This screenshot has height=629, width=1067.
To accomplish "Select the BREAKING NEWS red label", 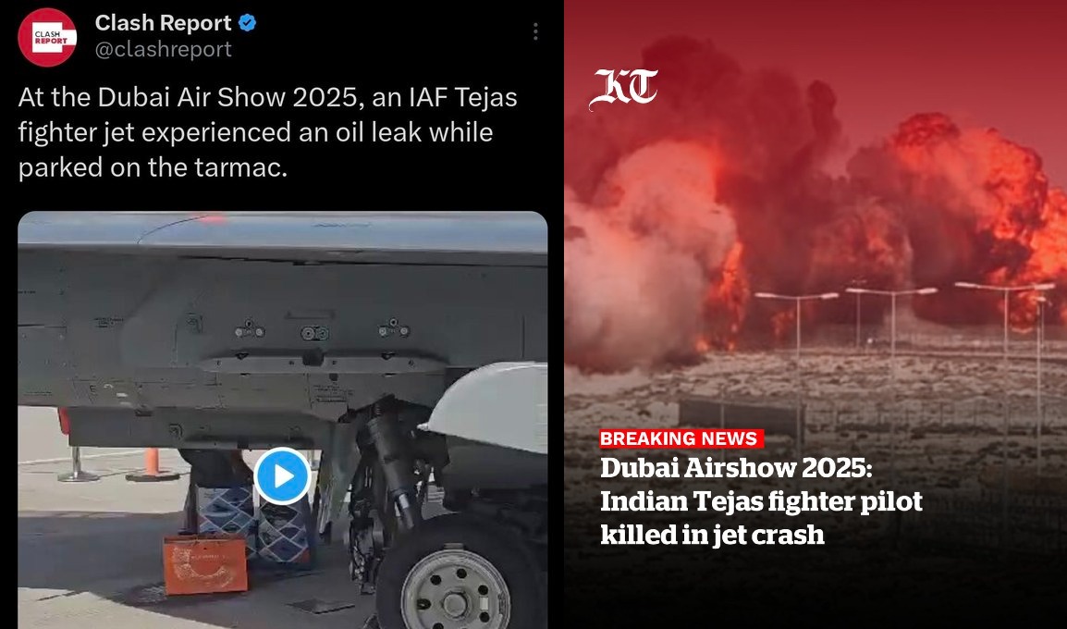I will (681, 438).
